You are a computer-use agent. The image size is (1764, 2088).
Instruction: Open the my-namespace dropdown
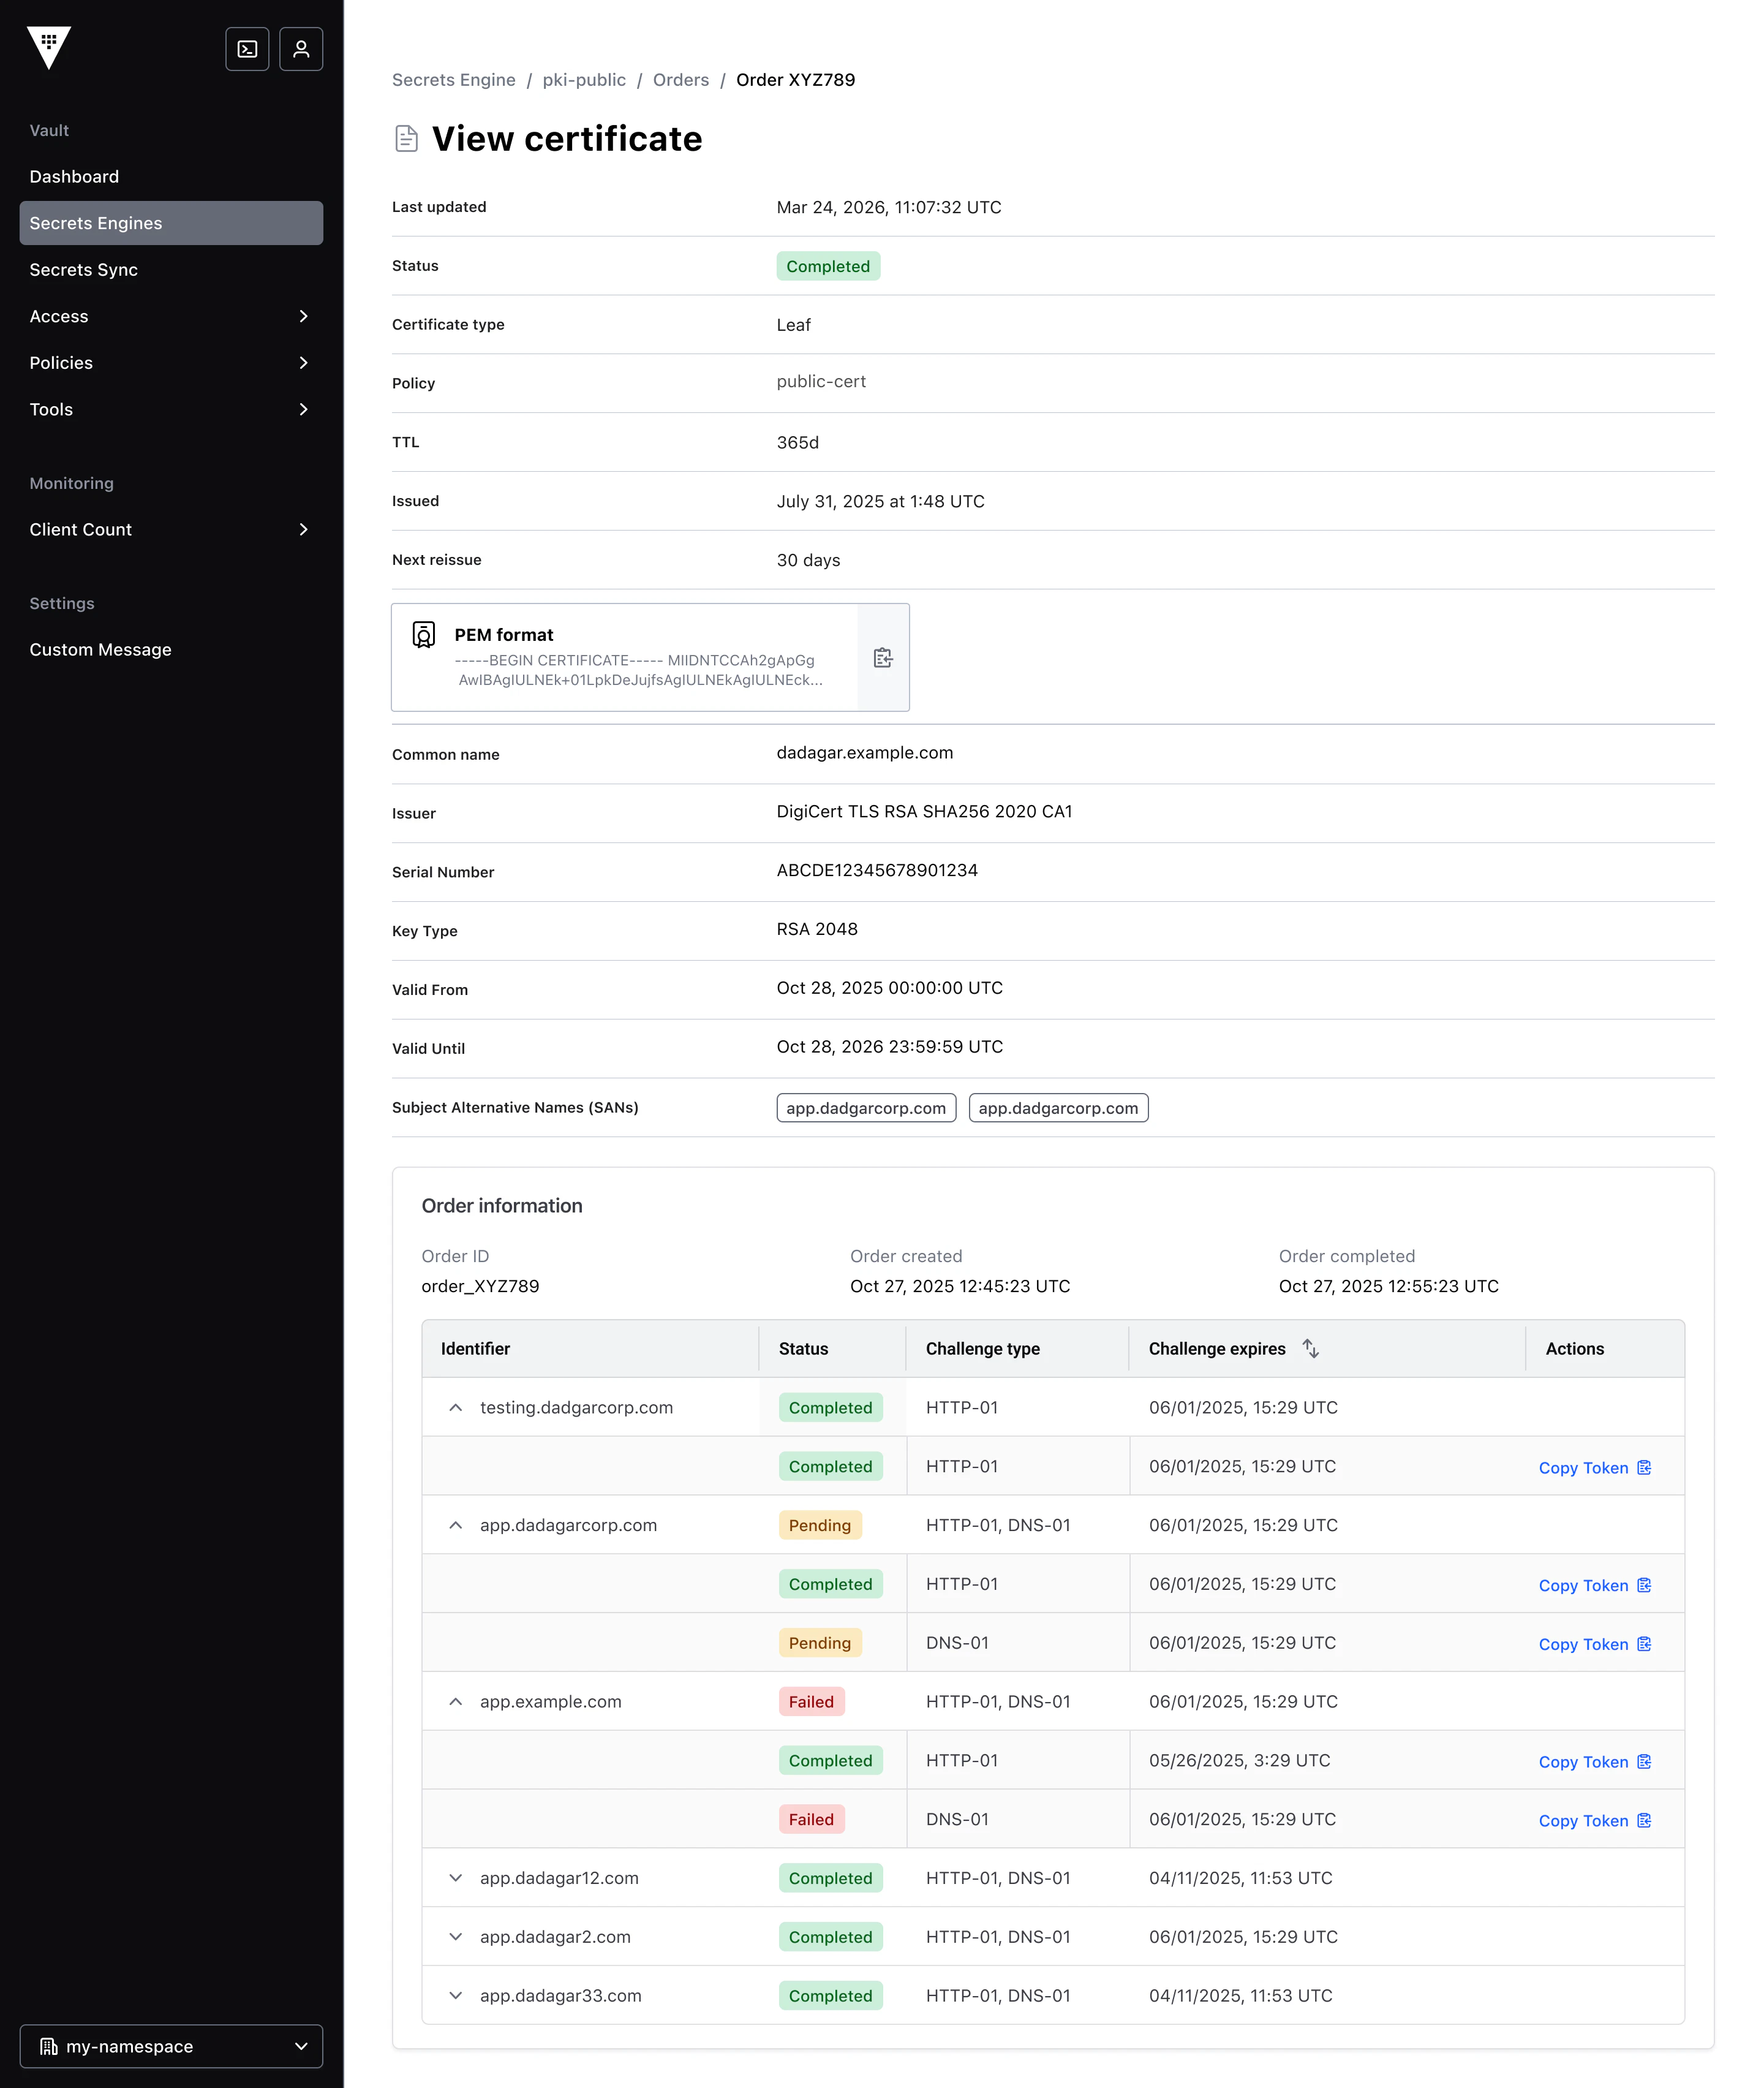pos(171,2046)
